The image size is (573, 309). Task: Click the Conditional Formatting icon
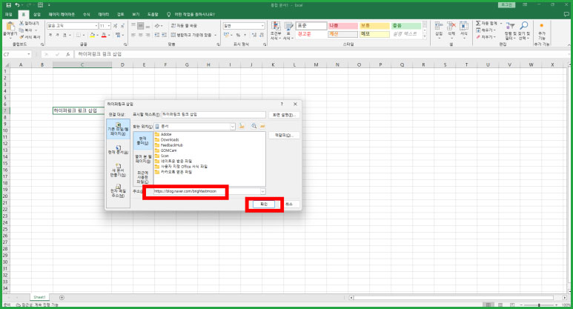[x=276, y=27]
